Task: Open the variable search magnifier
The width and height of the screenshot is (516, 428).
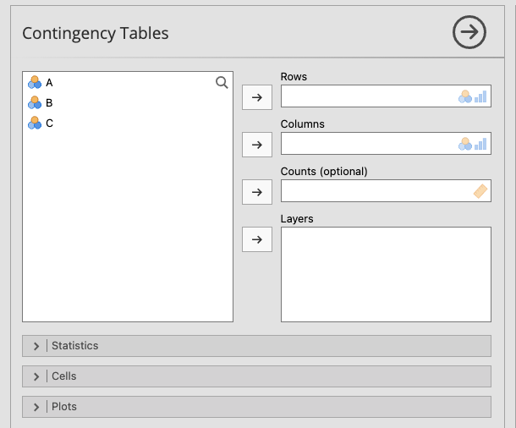Action: pyautogui.click(x=222, y=82)
